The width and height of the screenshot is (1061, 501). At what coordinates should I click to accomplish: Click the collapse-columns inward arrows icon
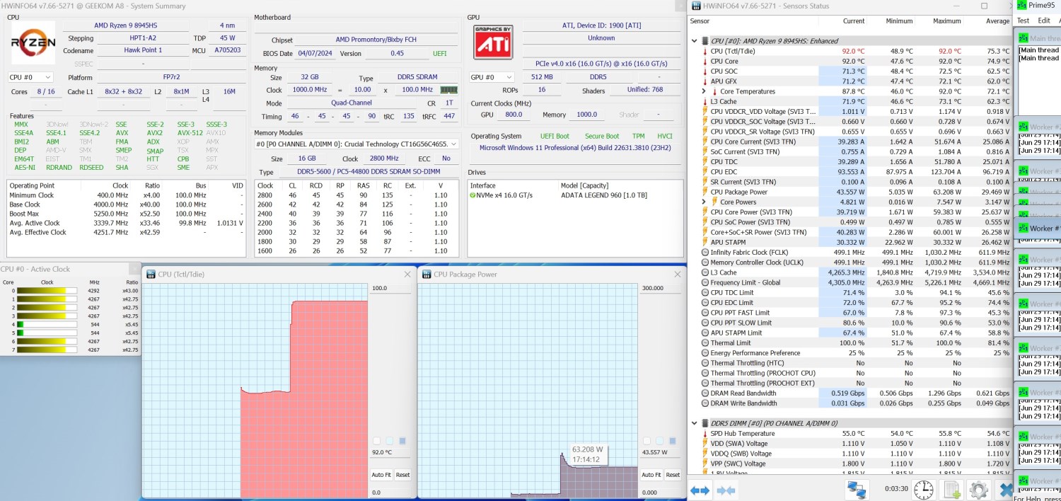tap(726, 490)
